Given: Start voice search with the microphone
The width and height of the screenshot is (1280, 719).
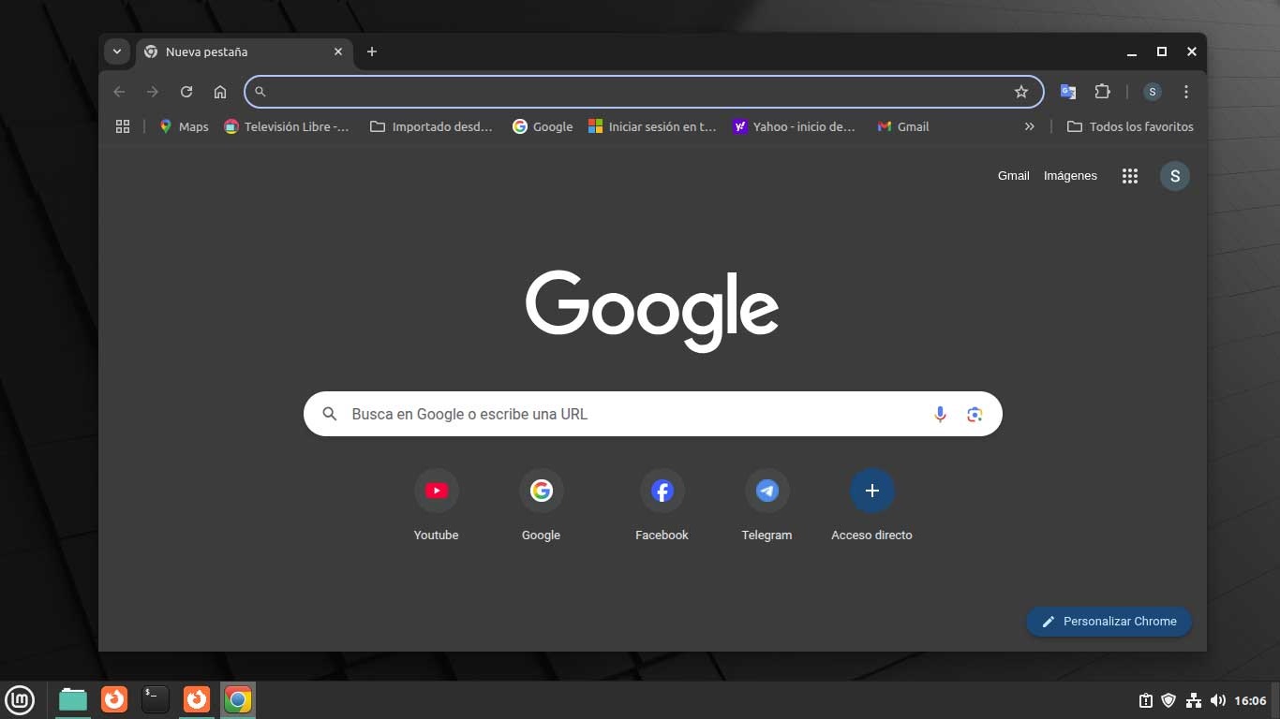Looking at the screenshot, I should pyautogui.click(x=940, y=414).
